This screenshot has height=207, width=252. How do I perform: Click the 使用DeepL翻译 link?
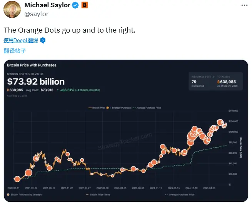pos(22,40)
